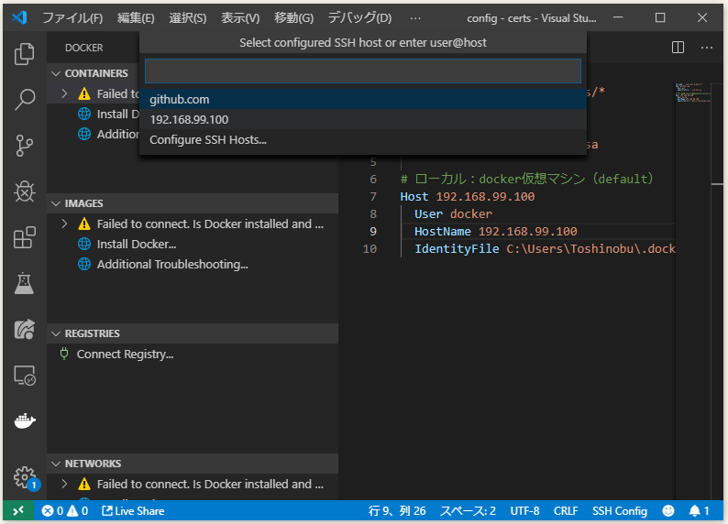The width and height of the screenshot is (728, 524).
Task: Split the editor with split icon
Action: tap(678, 48)
